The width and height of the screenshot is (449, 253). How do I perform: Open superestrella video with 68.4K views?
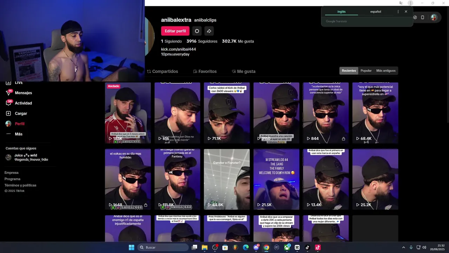point(375,113)
